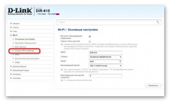
Task: Click the maximum clients input field
Action: [105, 76]
